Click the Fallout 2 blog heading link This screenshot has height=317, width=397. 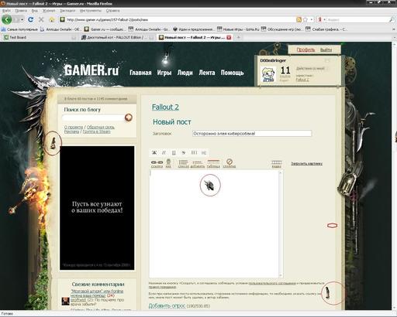(165, 107)
